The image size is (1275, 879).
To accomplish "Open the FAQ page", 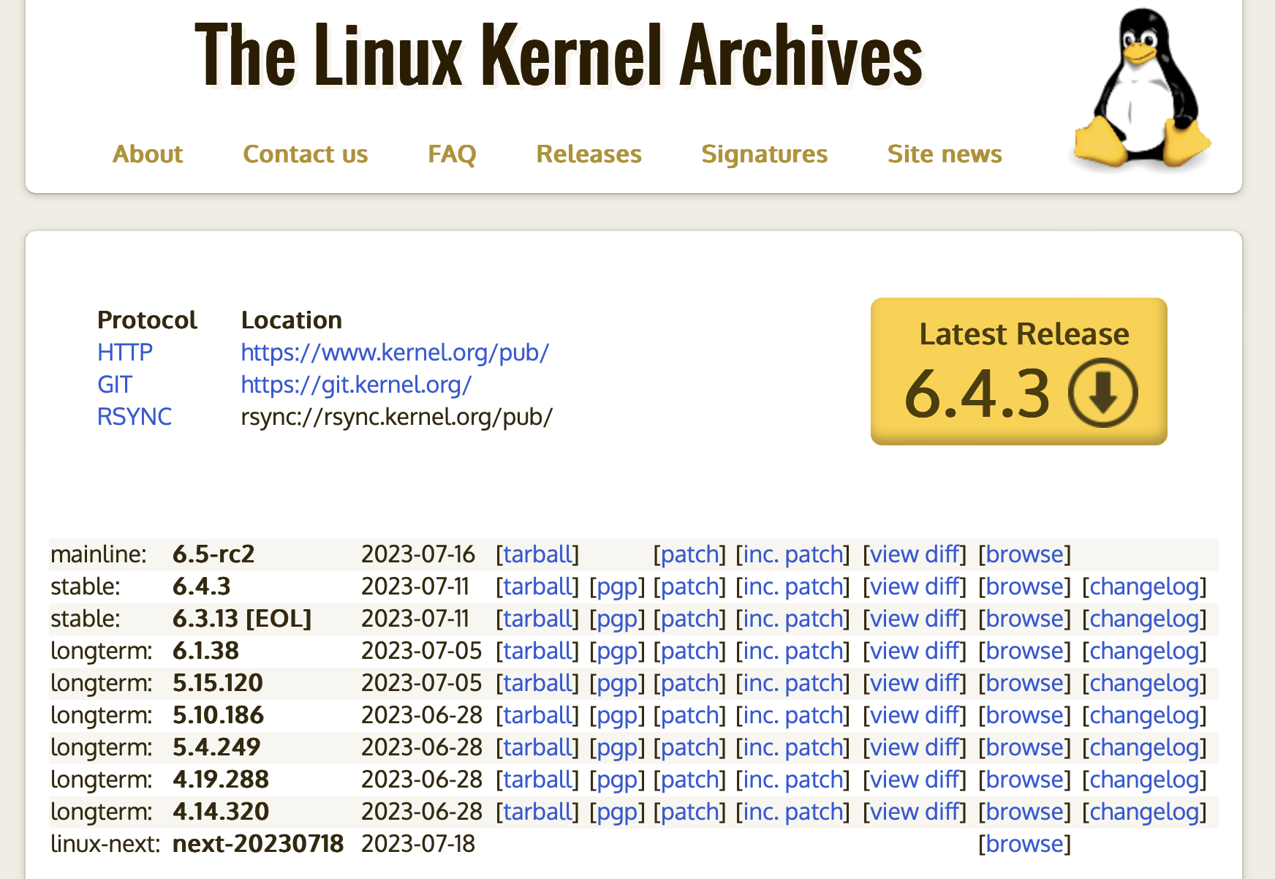I will click(452, 154).
